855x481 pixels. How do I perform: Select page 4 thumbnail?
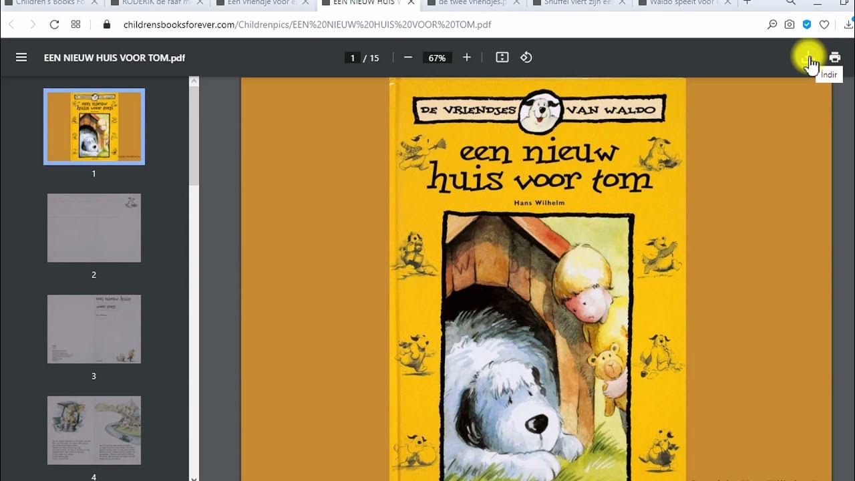[94, 430]
